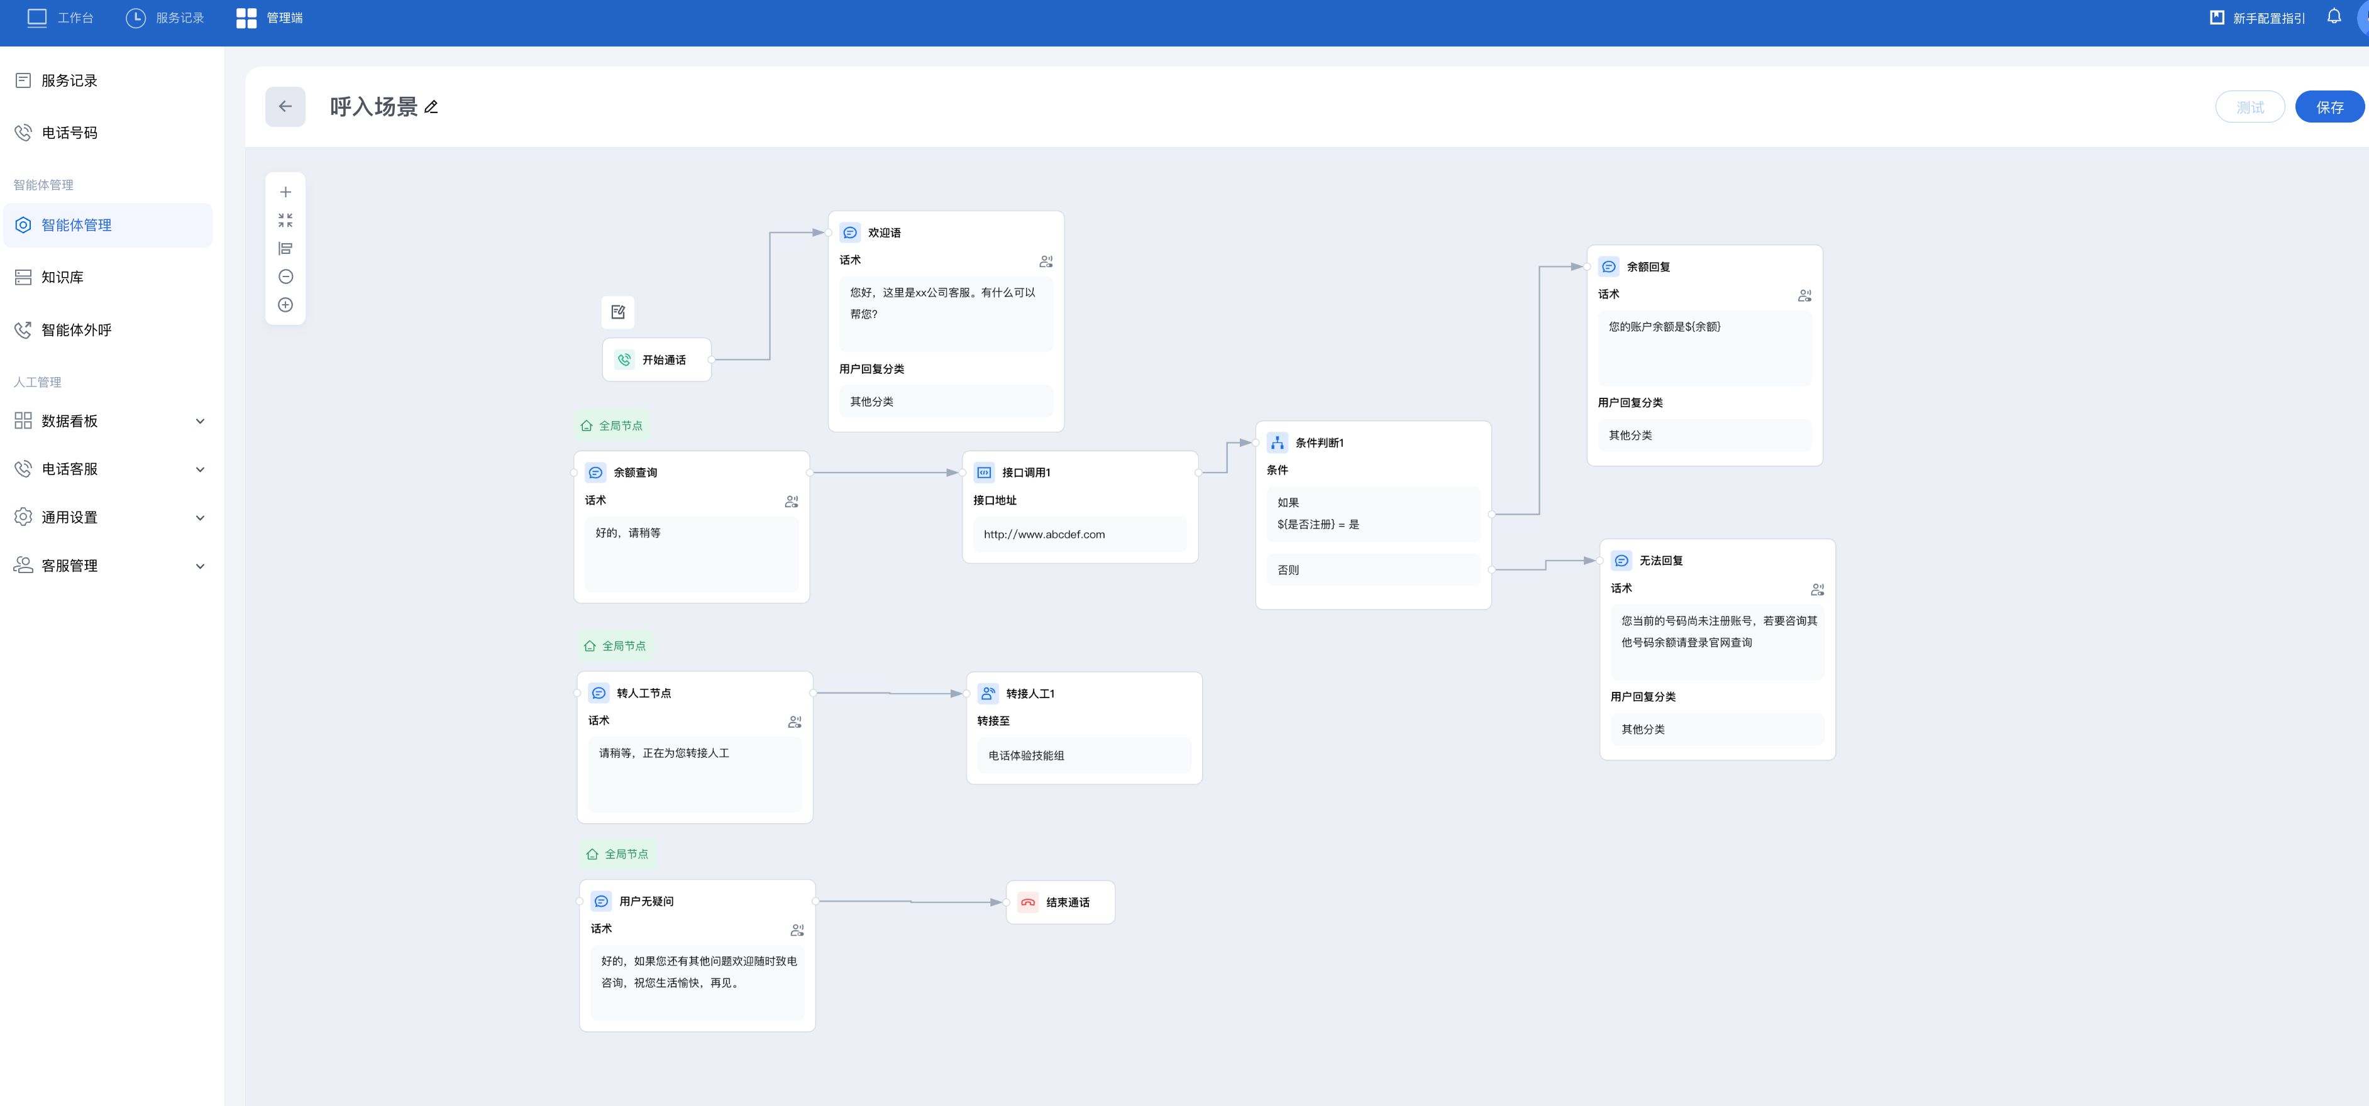Click the back arrow button
Image resolution: width=2369 pixels, height=1106 pixels.
[285, 107]
